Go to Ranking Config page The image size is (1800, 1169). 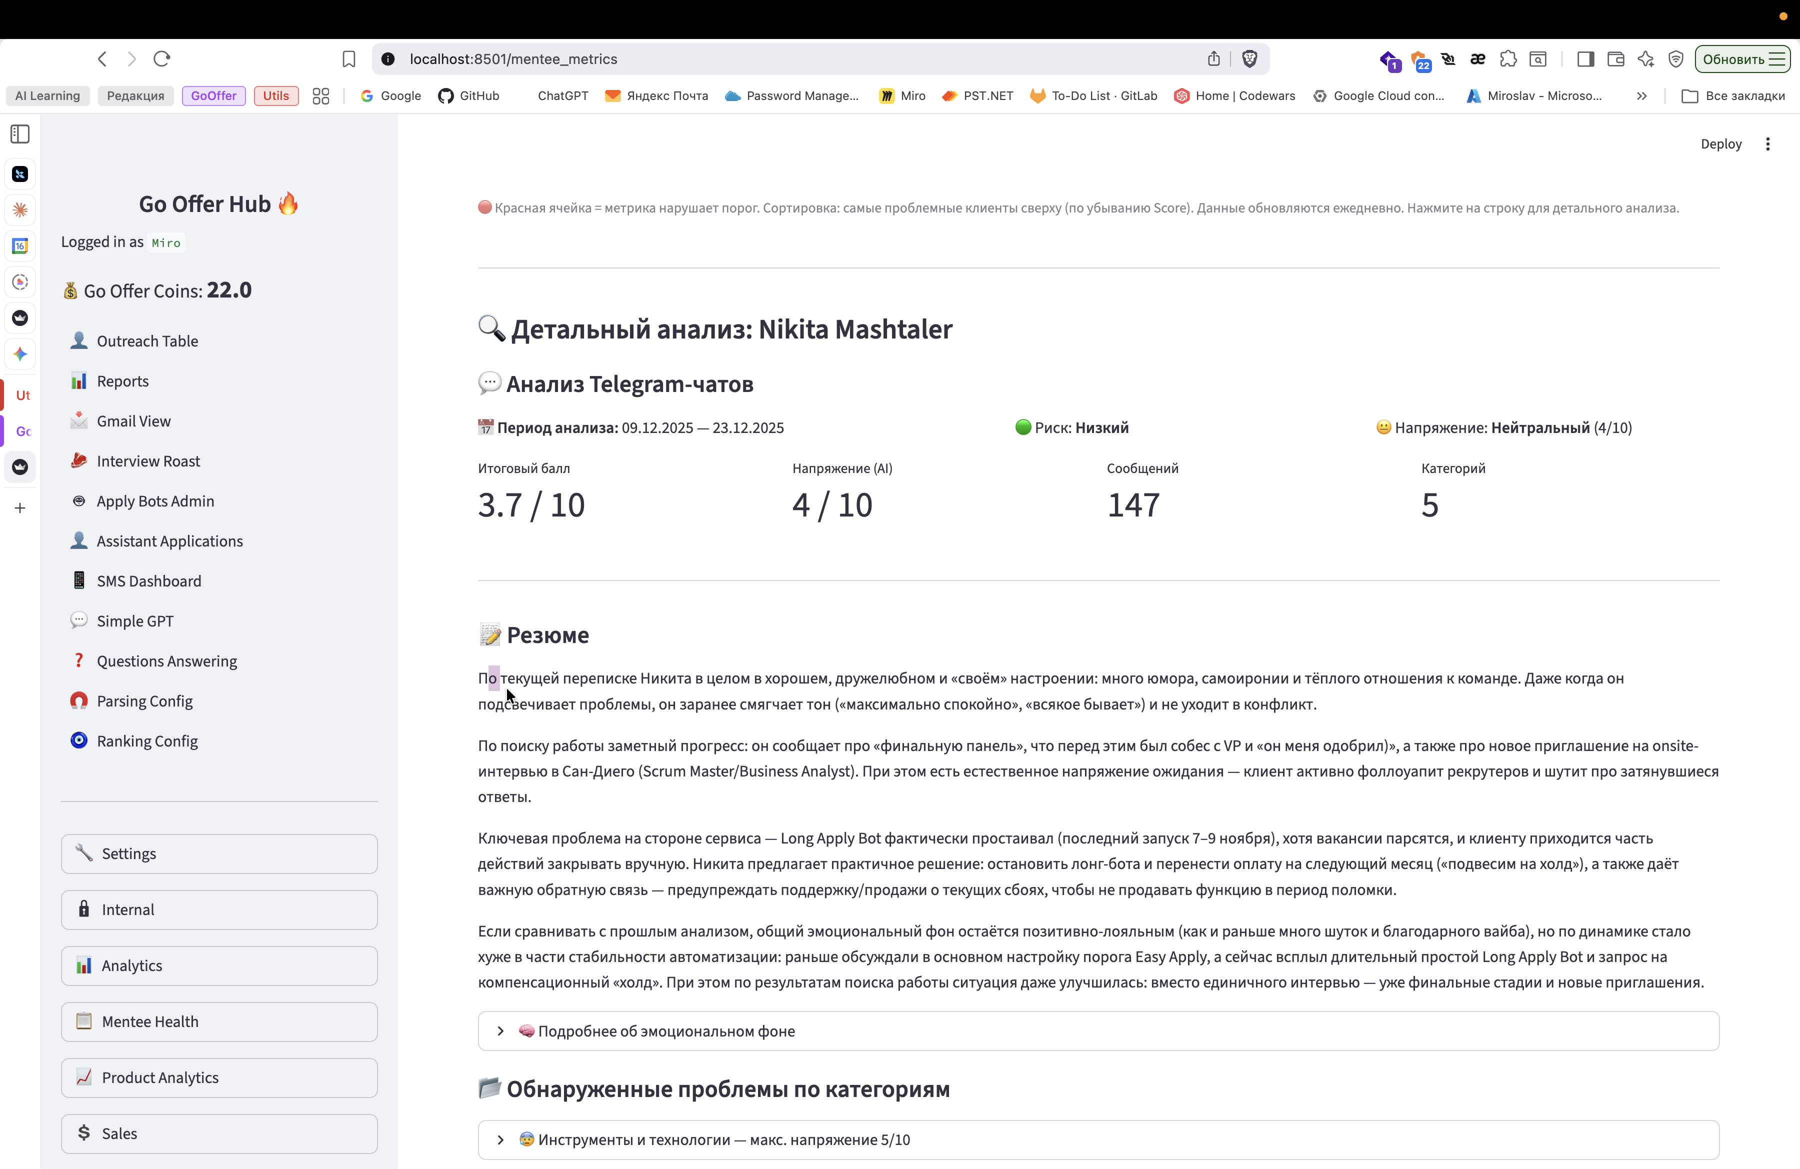[x=147, y=741]
